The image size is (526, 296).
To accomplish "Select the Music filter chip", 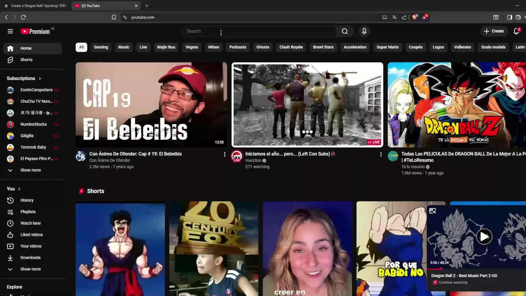I will (x=124, y=47).
